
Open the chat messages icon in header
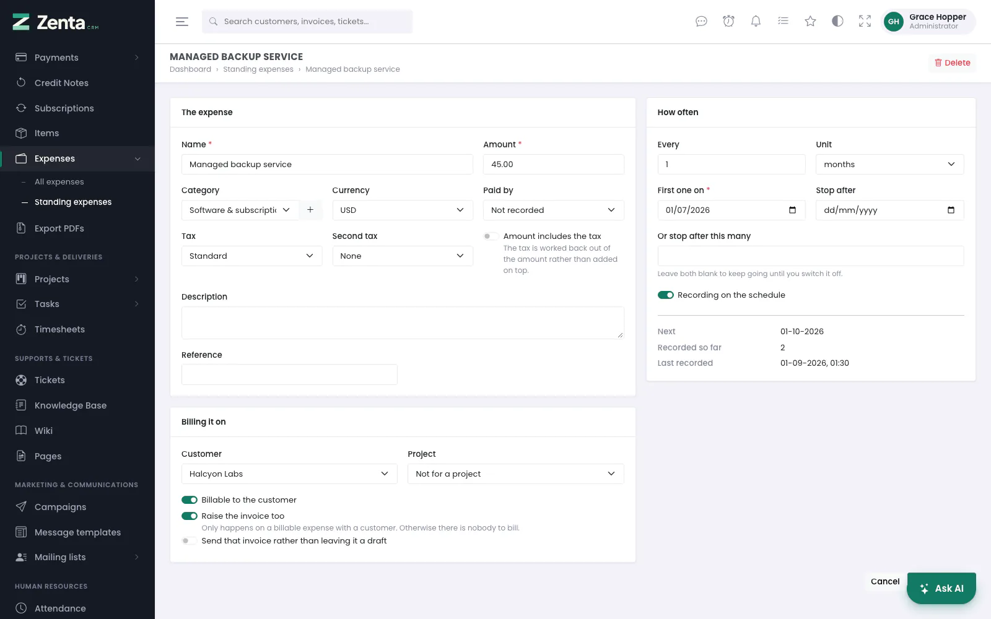point(701,22)
